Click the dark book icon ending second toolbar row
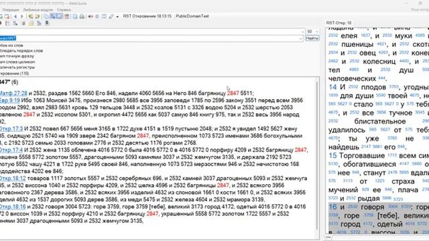The height and width of the screenshot is (241, 429). (x=47, y=23)
